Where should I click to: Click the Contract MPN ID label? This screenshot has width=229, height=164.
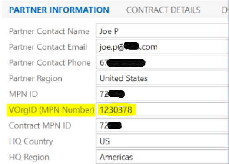click(40, 125)
